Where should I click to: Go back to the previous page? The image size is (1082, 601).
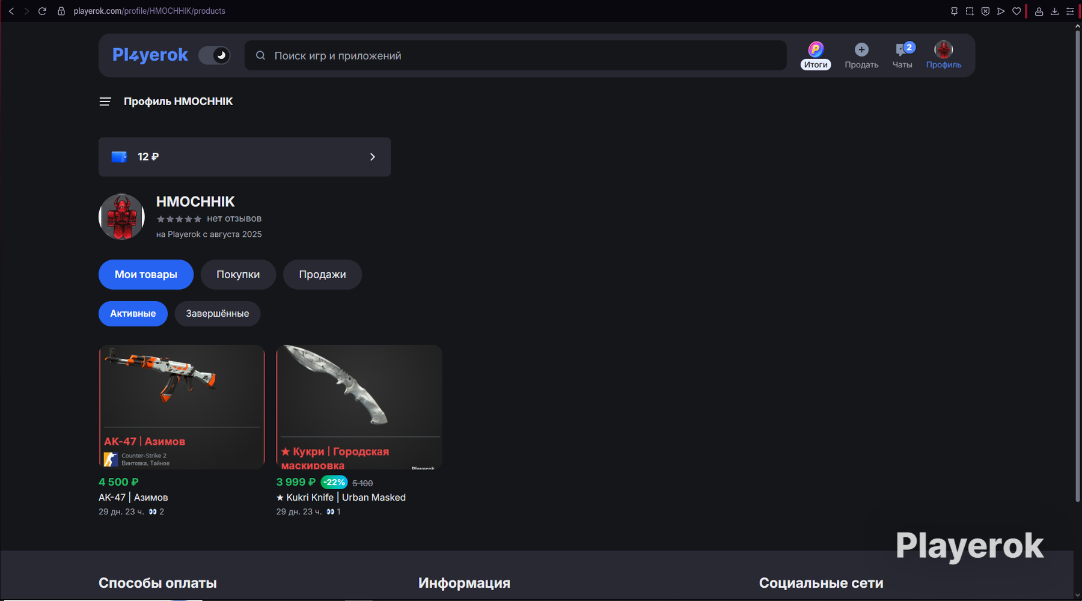(11, 11)
